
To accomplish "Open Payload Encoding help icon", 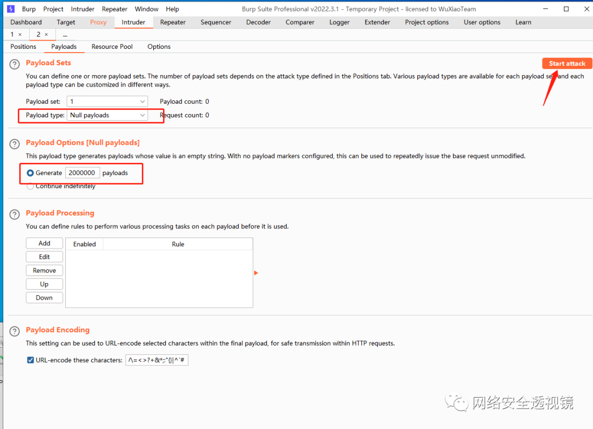I will tap(14, 331).
